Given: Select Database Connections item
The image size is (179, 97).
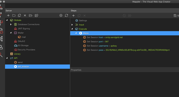Looking at the screenshot, I should pyautogui.click(x=29, y=25).
